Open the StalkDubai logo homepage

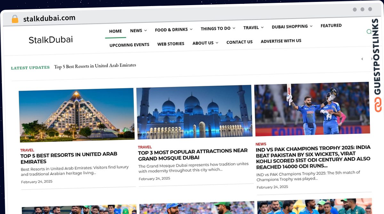[x=51, y=40]
